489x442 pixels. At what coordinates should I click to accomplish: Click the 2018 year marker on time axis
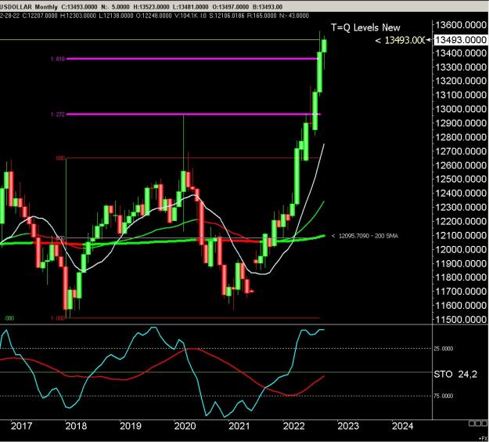(76, 426)
